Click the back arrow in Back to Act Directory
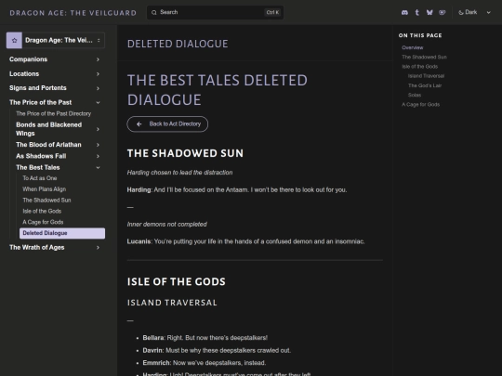 pyautogui.click(x=139, y=124)
